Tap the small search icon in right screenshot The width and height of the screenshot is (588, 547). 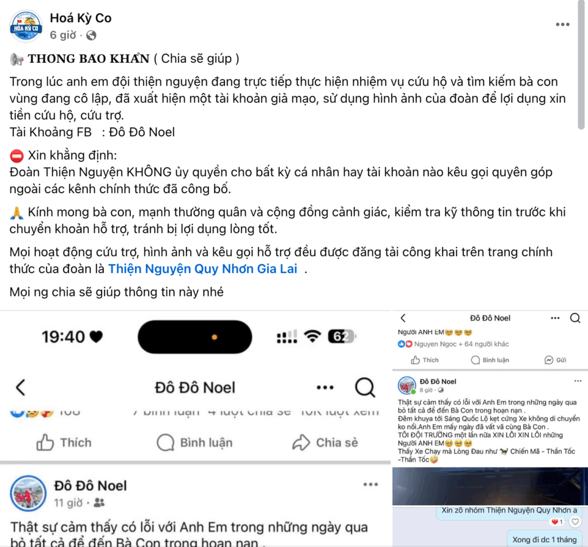575,318
